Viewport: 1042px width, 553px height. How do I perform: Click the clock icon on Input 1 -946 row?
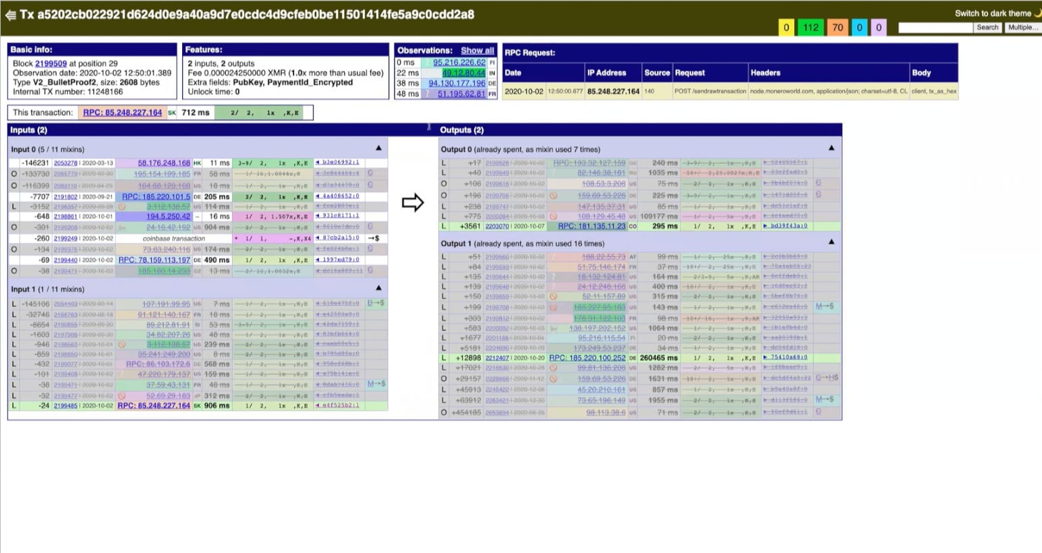click(x=122, y=345)
